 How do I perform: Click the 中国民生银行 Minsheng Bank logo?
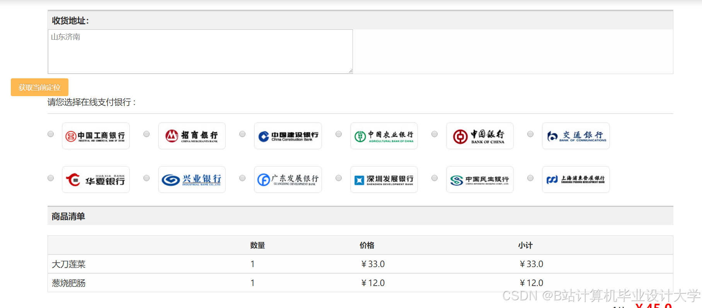480,179
